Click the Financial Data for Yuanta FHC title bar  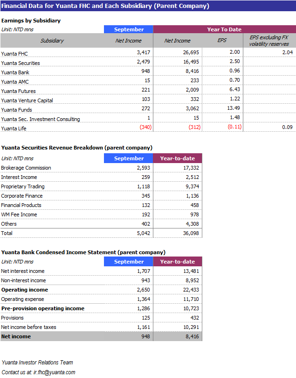click(x=105, y=6)
